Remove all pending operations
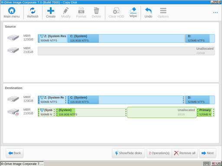222x166 pixels. (x=185, y=153)
